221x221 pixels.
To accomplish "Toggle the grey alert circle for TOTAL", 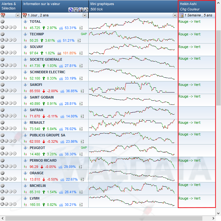I will (x=3, y=21).
